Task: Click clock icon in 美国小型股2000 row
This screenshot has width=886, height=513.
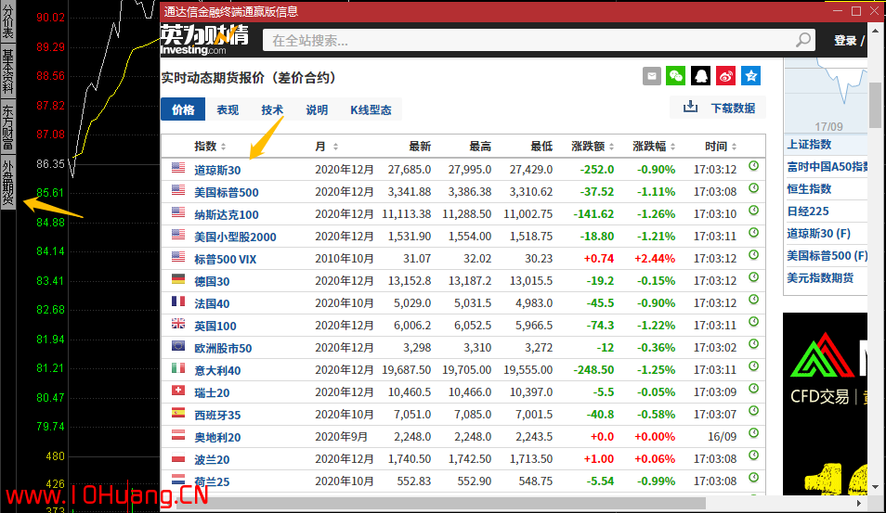Action: click(753, 233)
